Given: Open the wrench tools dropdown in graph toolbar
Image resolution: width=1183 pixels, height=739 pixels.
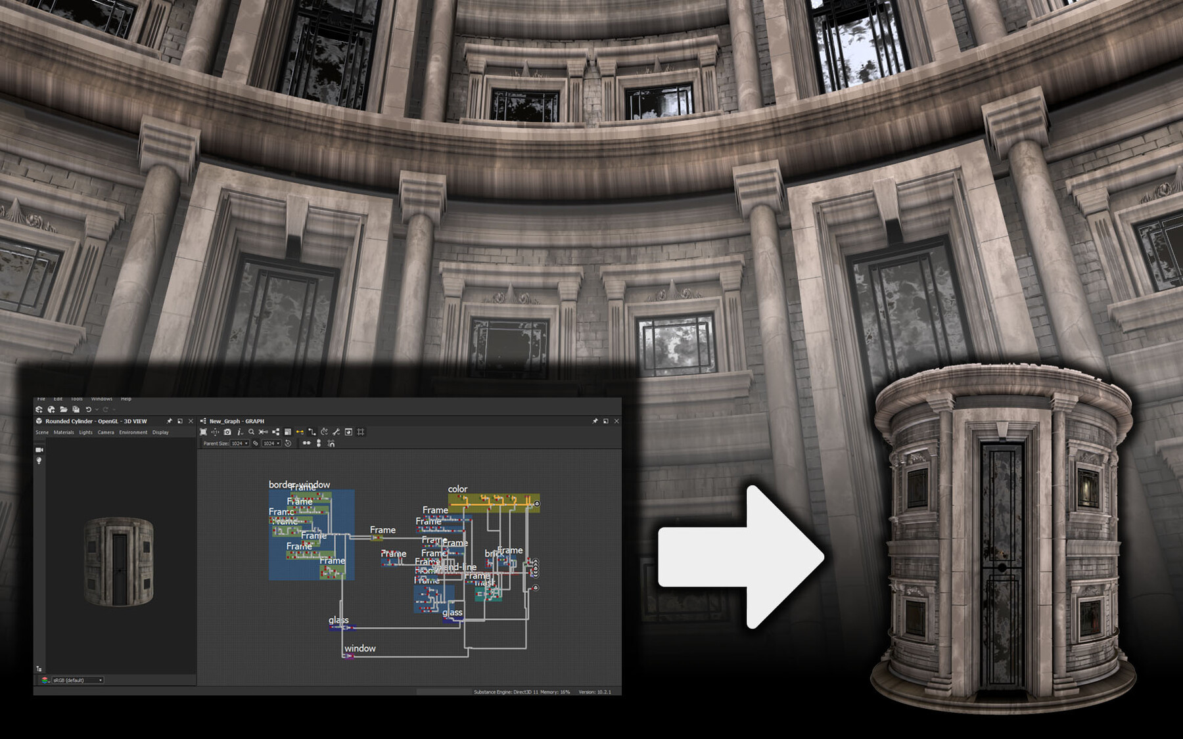Looking at the screenshot, I should [336, 432].
